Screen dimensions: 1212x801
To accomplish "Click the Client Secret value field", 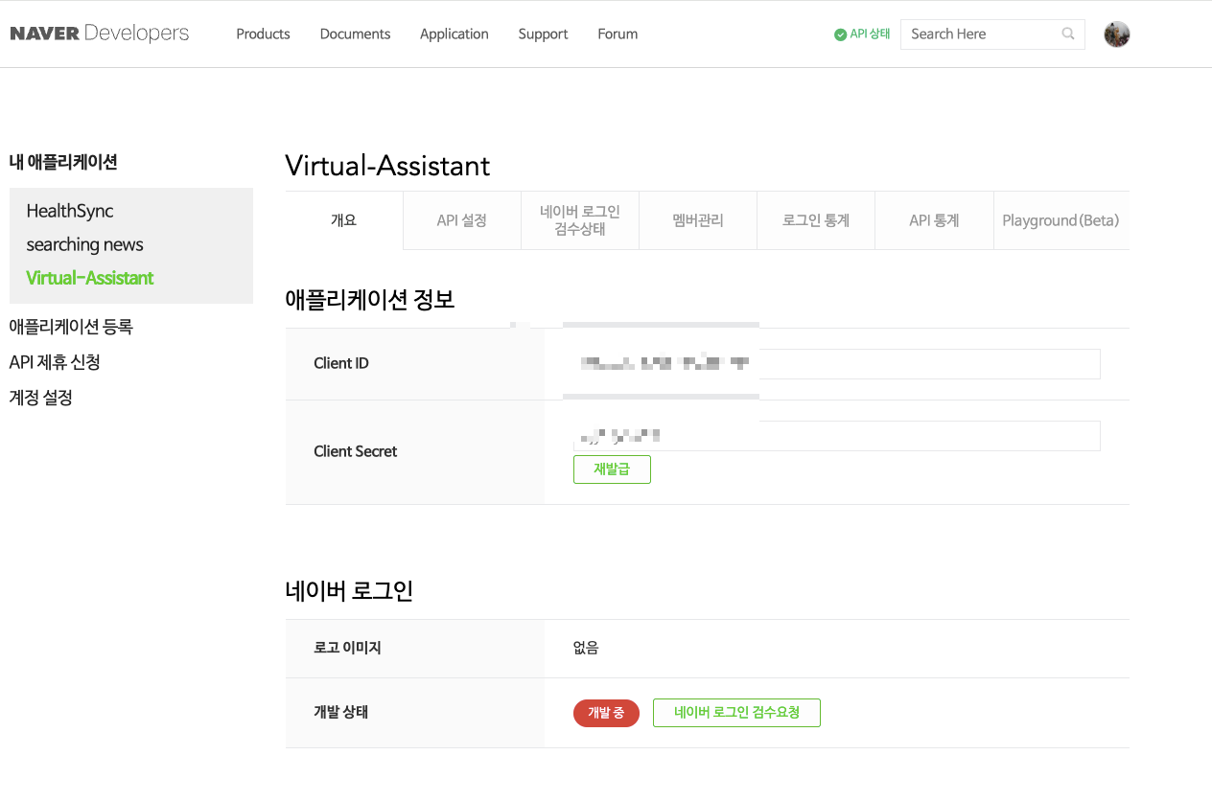I will [x=836, y=436].
